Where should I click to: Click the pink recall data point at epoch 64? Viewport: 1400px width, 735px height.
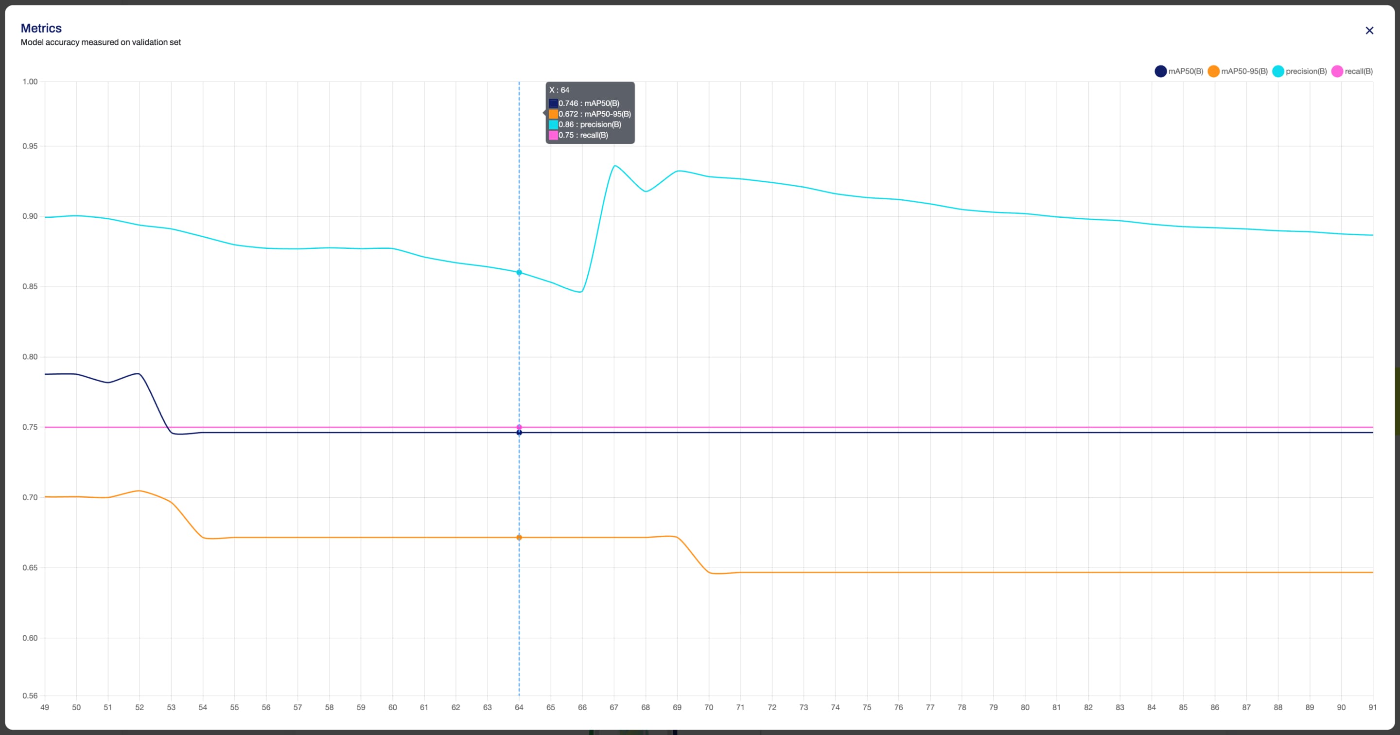coord(519,427)
